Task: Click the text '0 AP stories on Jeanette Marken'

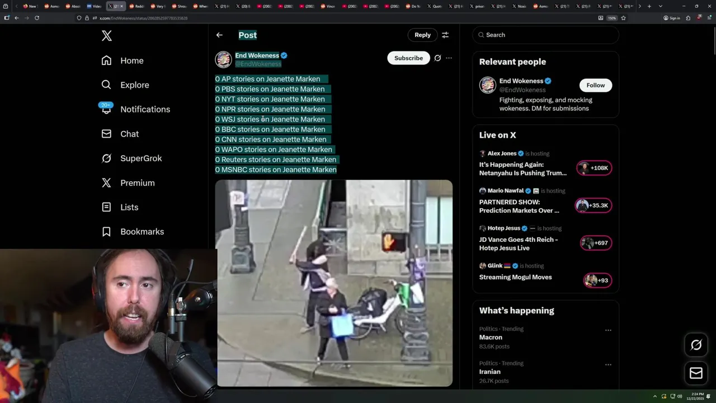Action: 268,79
